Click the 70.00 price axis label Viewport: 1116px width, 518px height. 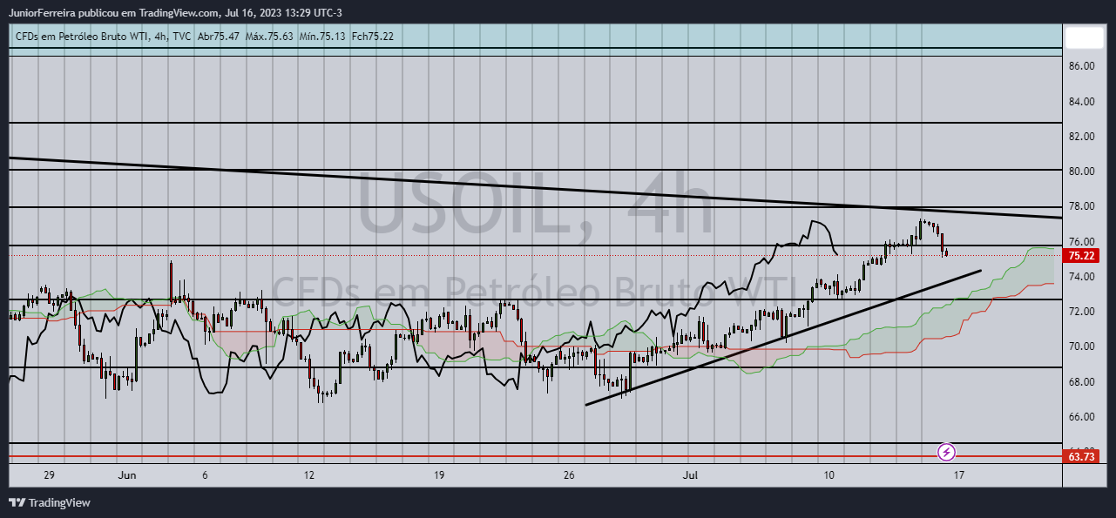1081,346
